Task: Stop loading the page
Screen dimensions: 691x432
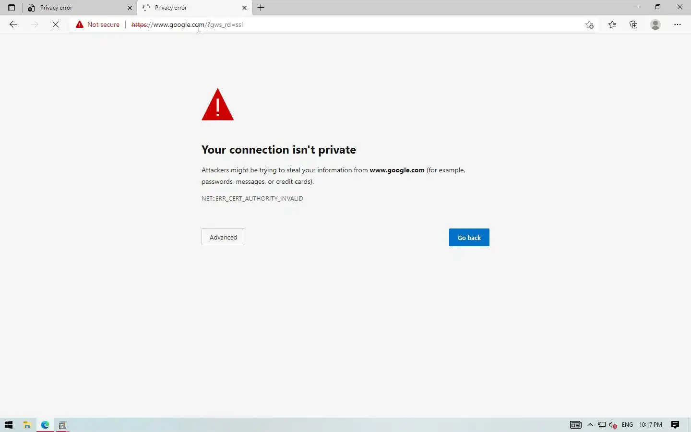Action: point(56,24)
